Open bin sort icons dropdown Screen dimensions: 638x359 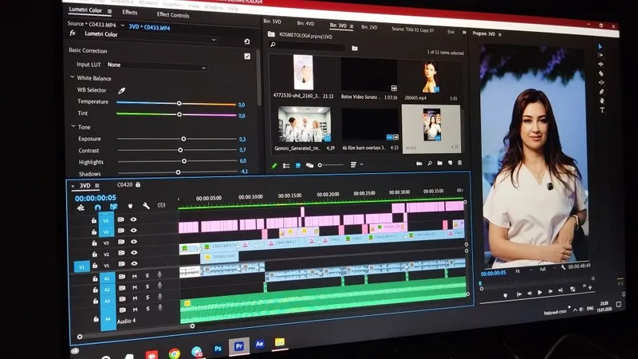[356, 164]
